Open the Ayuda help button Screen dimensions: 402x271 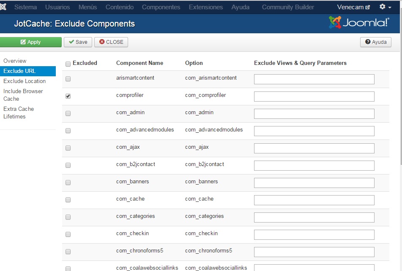pyautogui.click(x=376, y=42)
